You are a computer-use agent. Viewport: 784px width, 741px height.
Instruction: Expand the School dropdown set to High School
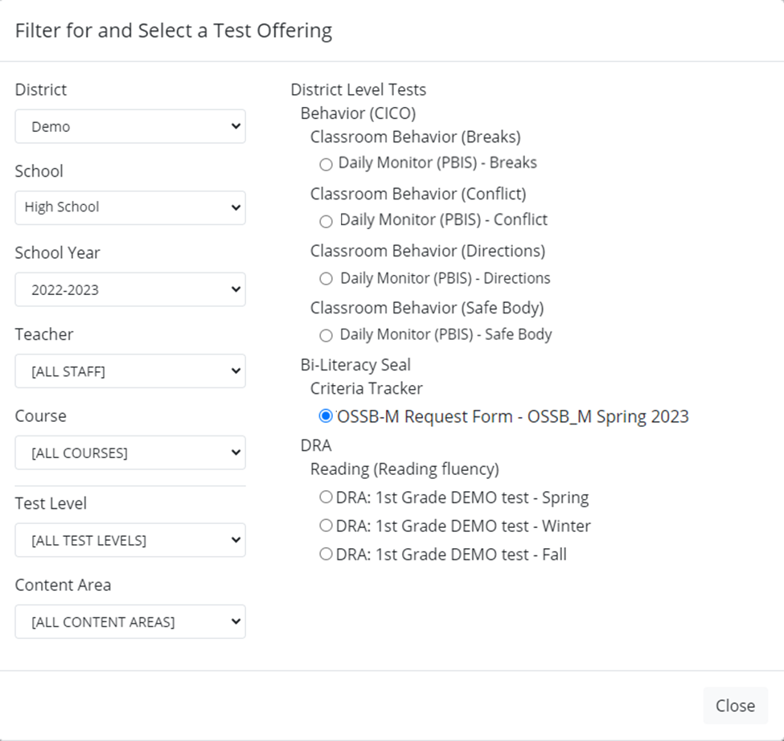click(130, 207)
